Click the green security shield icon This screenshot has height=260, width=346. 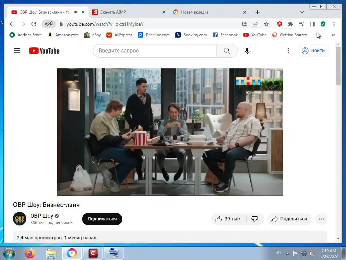pyautogui.click(x=323, y=24)
